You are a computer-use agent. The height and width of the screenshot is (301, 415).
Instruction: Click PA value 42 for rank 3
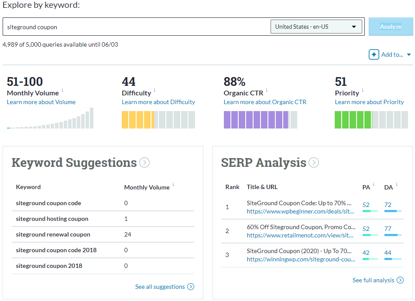[x=366, y=253]
